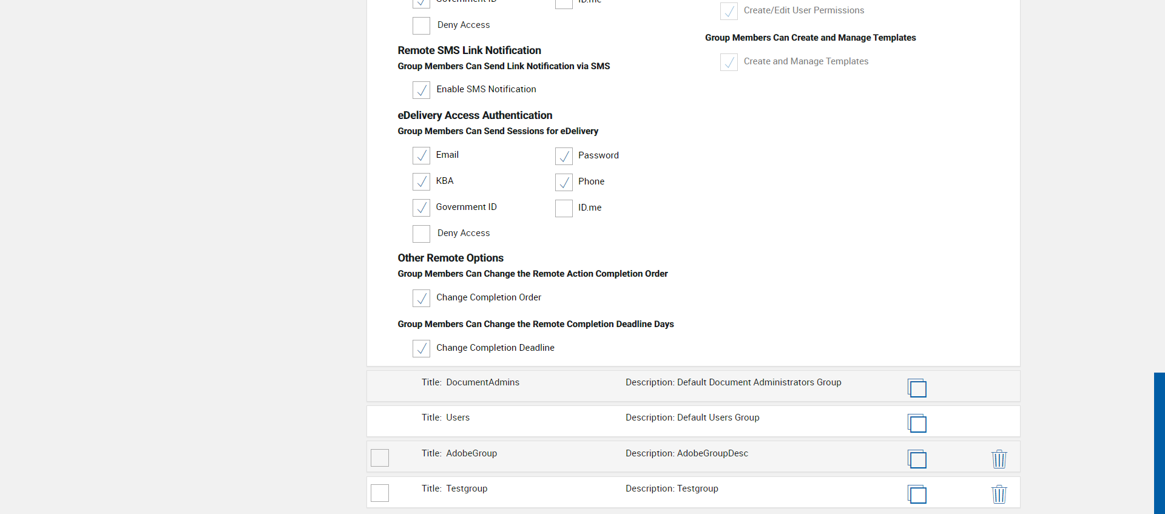Uncheck Government ID for eDelivery

[x=421, y=208]
